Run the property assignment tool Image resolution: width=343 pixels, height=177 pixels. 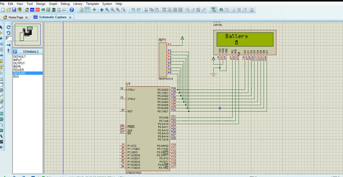226,10
